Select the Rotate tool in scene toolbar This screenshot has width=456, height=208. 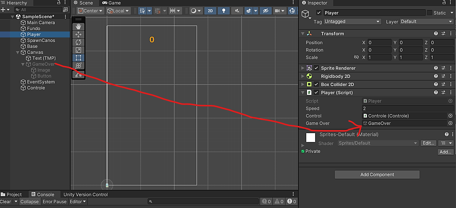[x=78, y=42]
